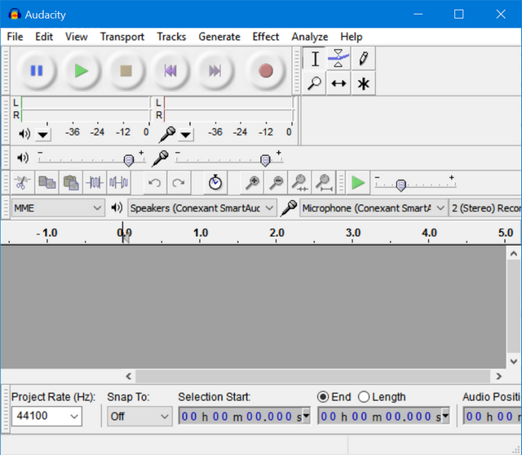Click the Undo arrow icon

(155, 183)
